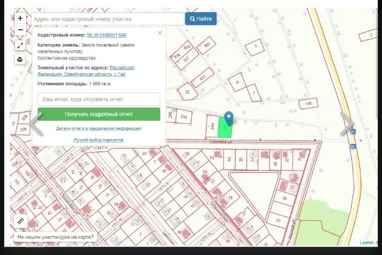Image resolution: width=382 pixels, height=255 pixels.
Task: Select the ruler measurement tool
Action: (21, 221)
